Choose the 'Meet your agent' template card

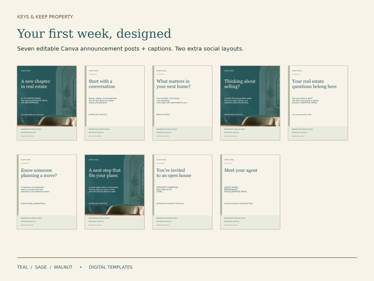point(250,192)
